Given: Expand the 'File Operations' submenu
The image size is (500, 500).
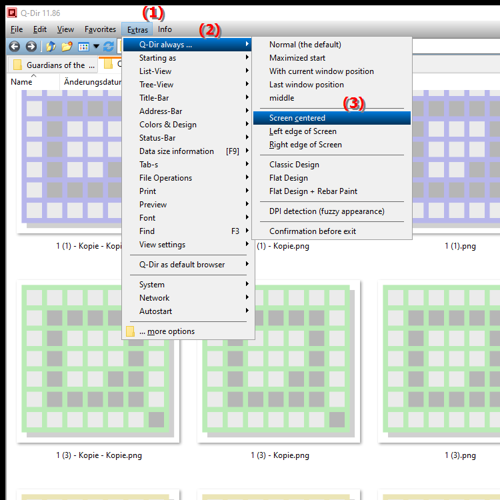Looking at the screenshot, I should (x=165, y=178).
